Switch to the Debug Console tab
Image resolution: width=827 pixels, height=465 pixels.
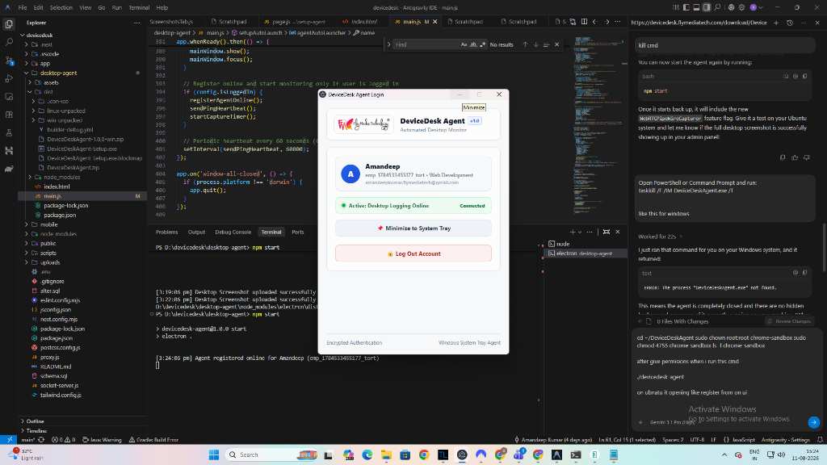coord(233,232)
